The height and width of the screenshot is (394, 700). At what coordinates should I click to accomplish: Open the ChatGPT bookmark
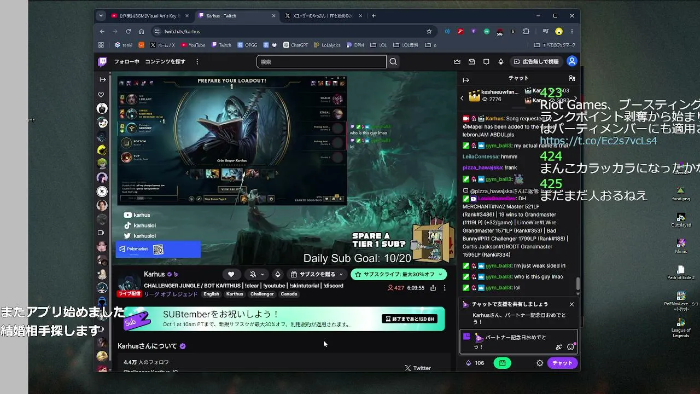point(295,45)
